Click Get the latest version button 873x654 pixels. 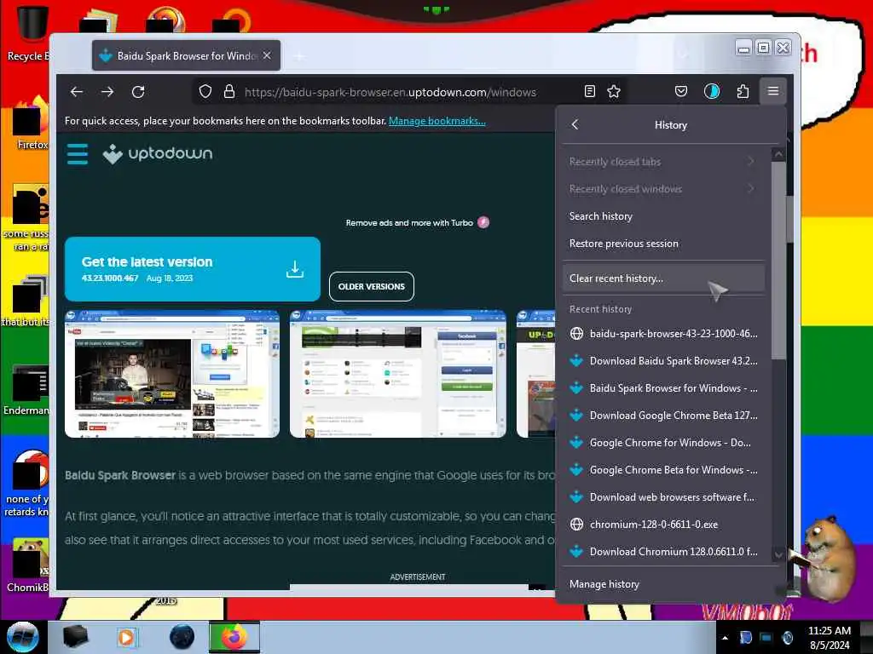point(193,269)
